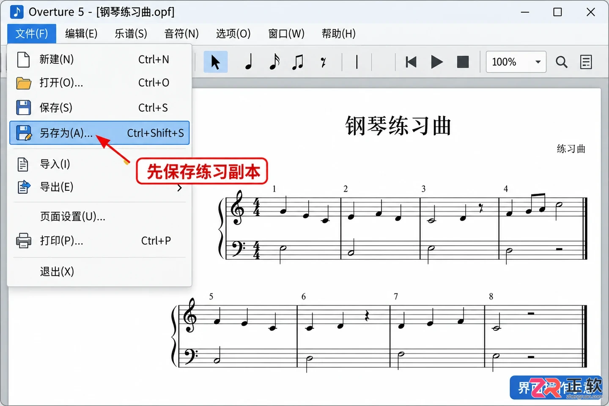Open the 窗口(W) menu
This screenshot has width=609, height=406.
[286, 33]
